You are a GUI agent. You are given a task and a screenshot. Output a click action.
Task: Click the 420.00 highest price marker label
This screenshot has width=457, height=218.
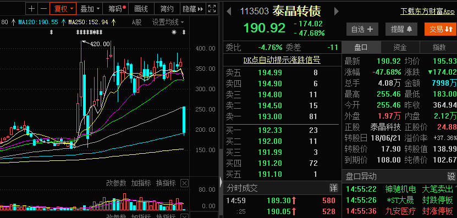100,44
